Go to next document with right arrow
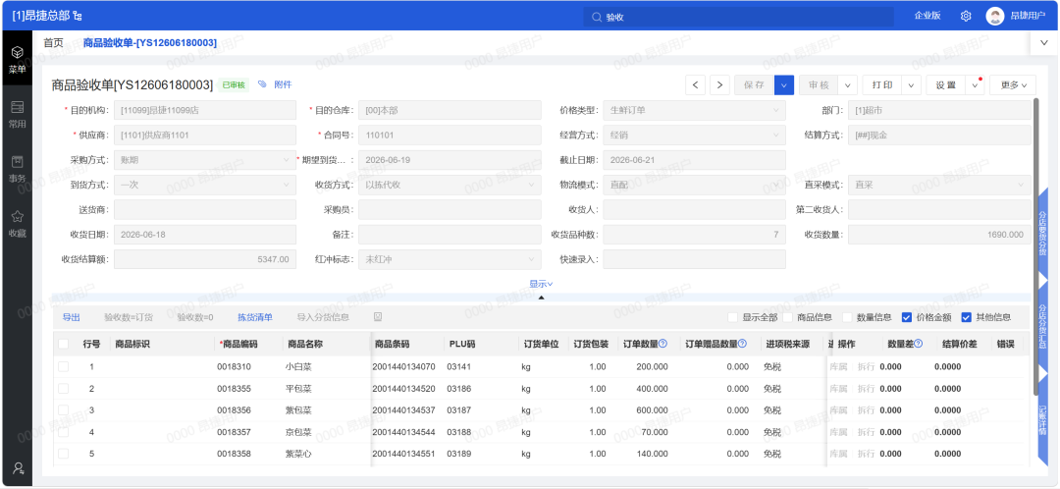 point(720,84)
